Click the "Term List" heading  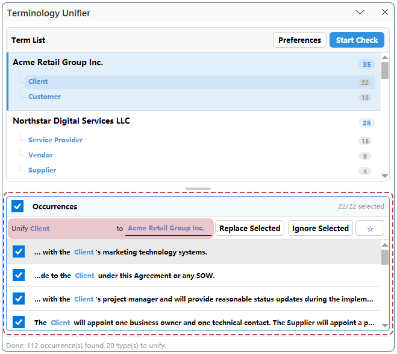pyautogui.click(x=28, y=40)
